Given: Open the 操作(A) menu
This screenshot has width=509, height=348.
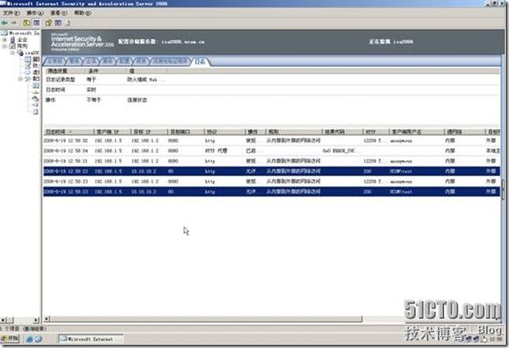Looking at the screenshot, I should point(35,13).
